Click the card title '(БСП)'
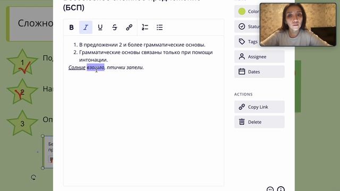 pyautogui.click(x=74, y=7)
